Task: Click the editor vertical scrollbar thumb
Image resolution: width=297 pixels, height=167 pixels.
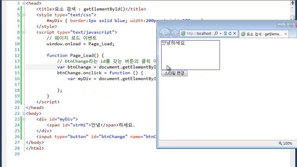Action: point(293,18)
